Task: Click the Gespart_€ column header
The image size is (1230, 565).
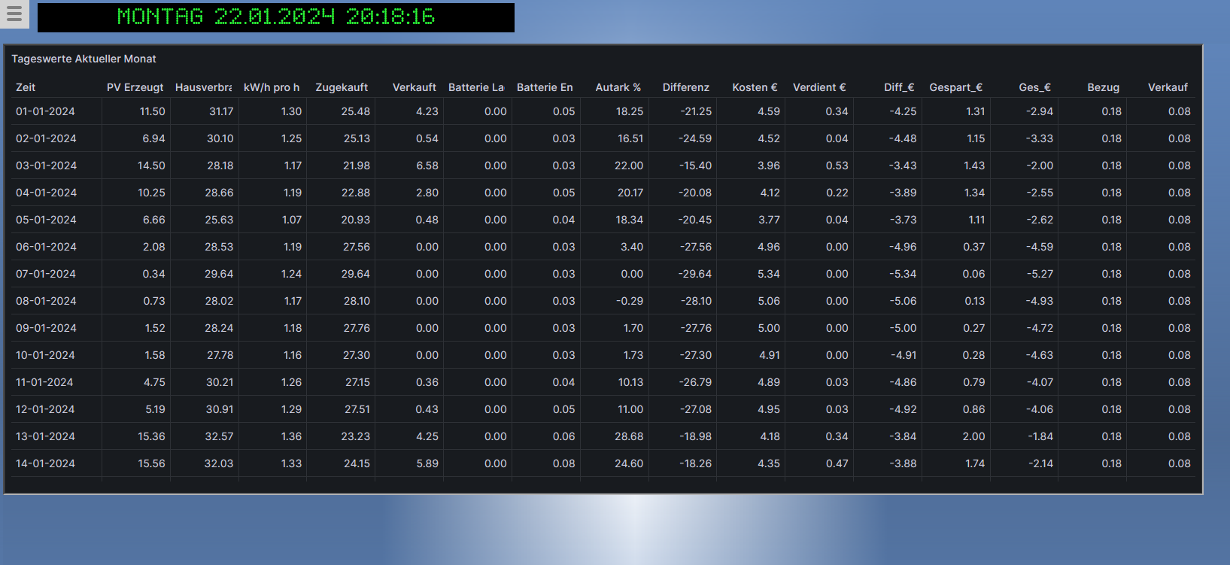Action: (x=955, y=87)
